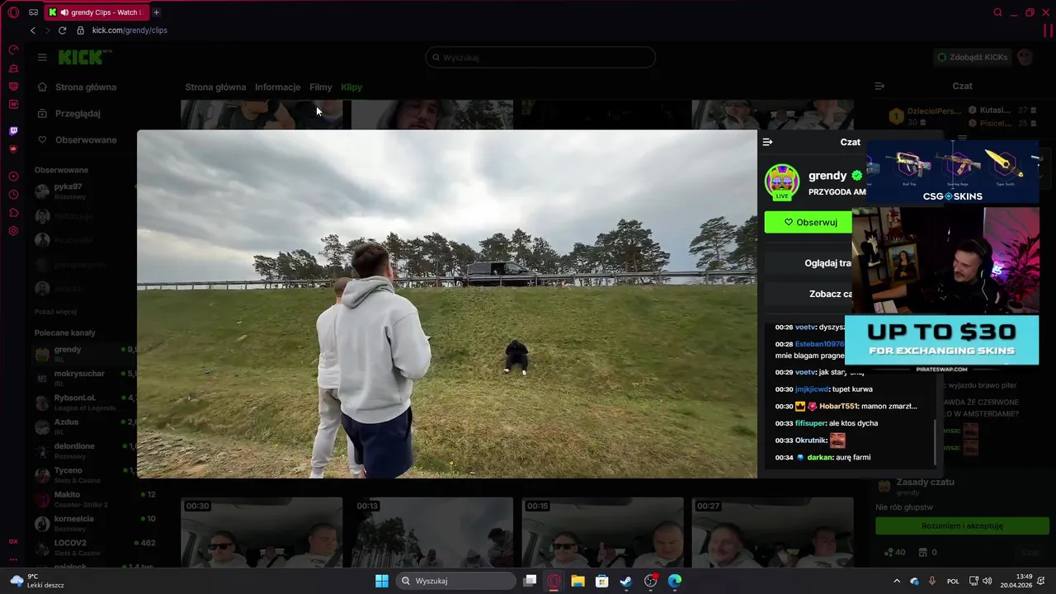
Task: Reload the current page
Action: pyautogui.click(x=62, y=31)
